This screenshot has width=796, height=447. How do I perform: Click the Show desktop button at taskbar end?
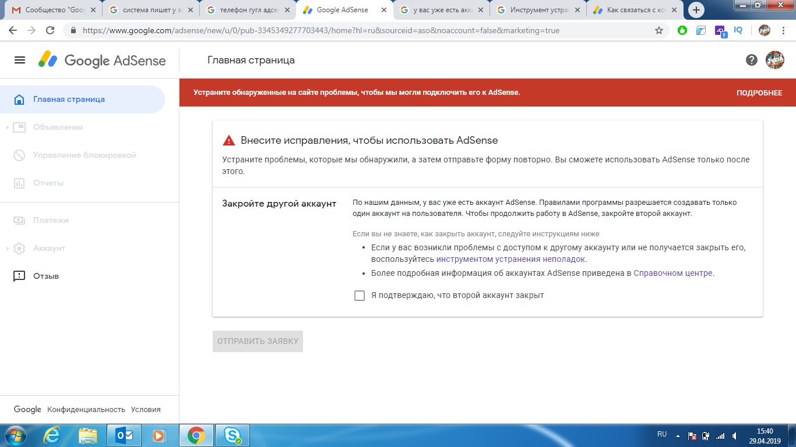[792, 435]
